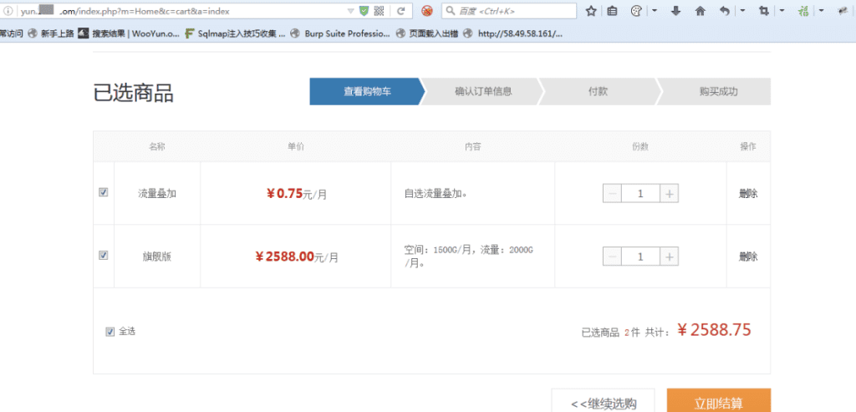Expand the address bar history dropdown

[350, 12]
